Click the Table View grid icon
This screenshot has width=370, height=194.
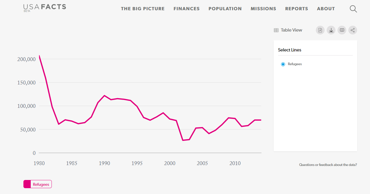pyautogui.click(x=276, y=30)
